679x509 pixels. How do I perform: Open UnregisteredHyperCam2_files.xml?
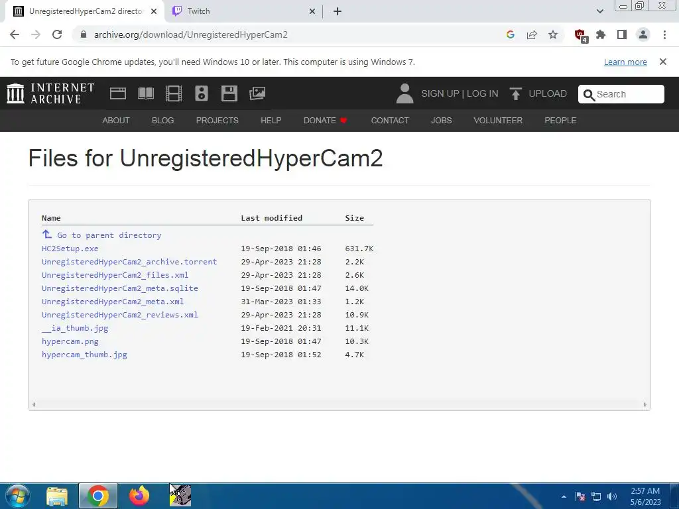(115, 275)
